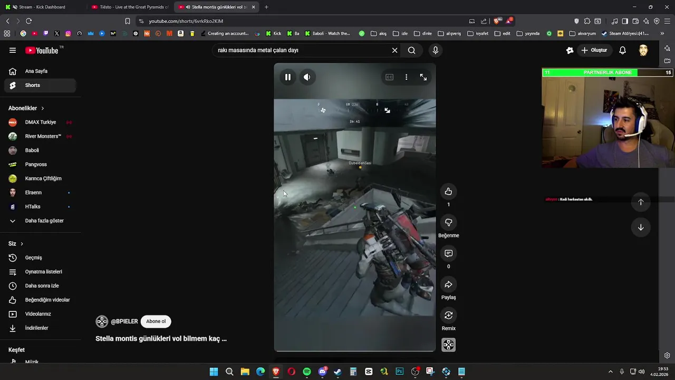Image resolution: width=675 pixels, height=380 pixels.
Task: Open River Monsters subscription channel
Action: coord(40,136)
